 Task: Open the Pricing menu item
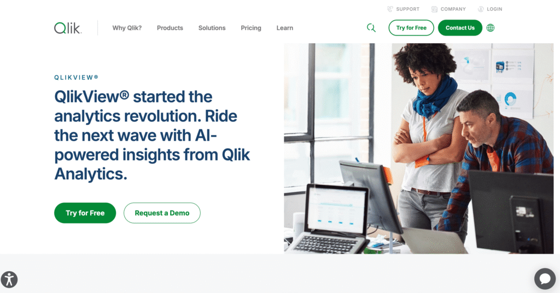click(250, 28)
